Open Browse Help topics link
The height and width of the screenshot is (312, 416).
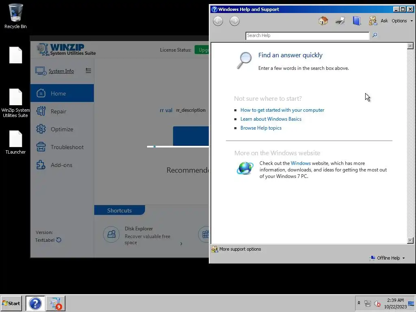tap(261, 128)
